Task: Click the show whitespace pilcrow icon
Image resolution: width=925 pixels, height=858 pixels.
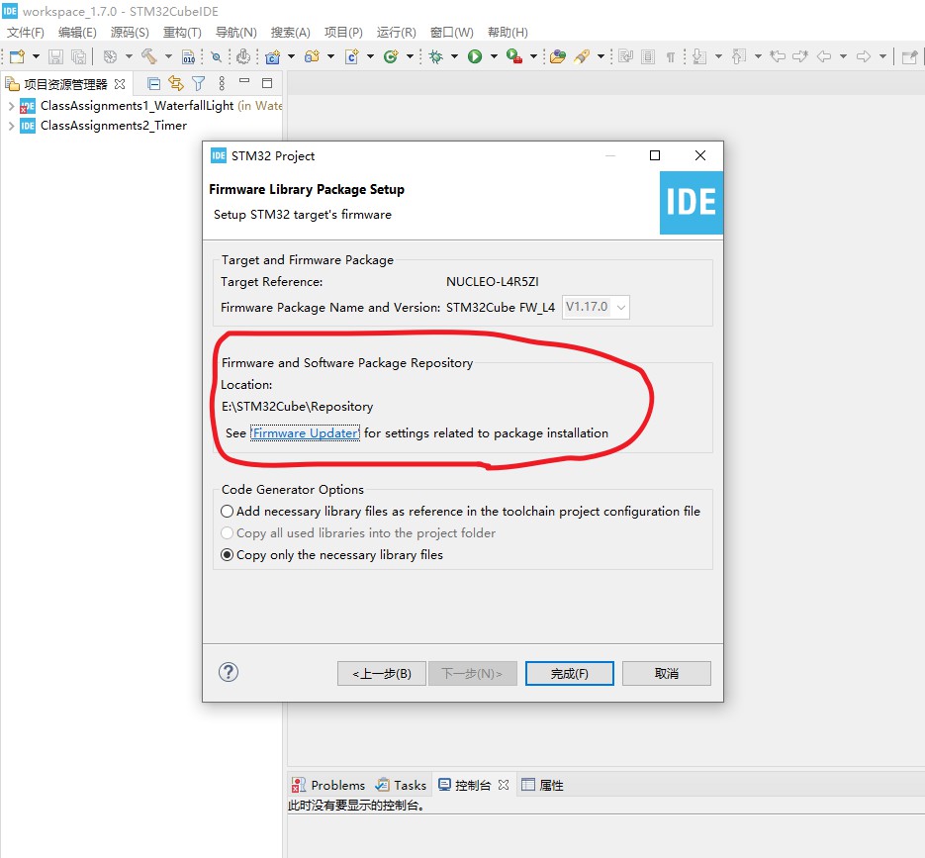Action: (670, 56)
